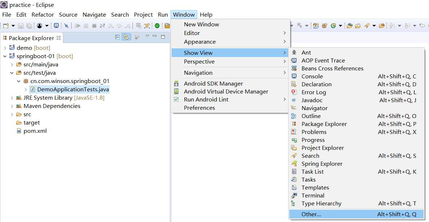The width and height of the screenshot is (429, 222).
Task: Show the Terminal view
Action: pos(356,196)
